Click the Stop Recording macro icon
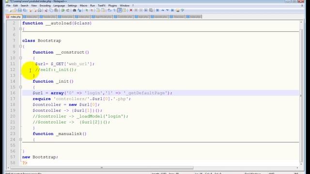The image size is (310, 174). pos(136,10)
